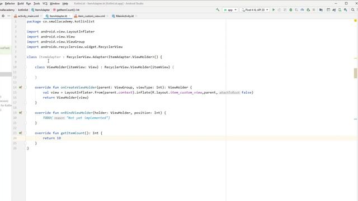Viewport: 358px width, 201px height.
Task: Click the return 10 line in getItemCount
Action: (x=52, y=138)
